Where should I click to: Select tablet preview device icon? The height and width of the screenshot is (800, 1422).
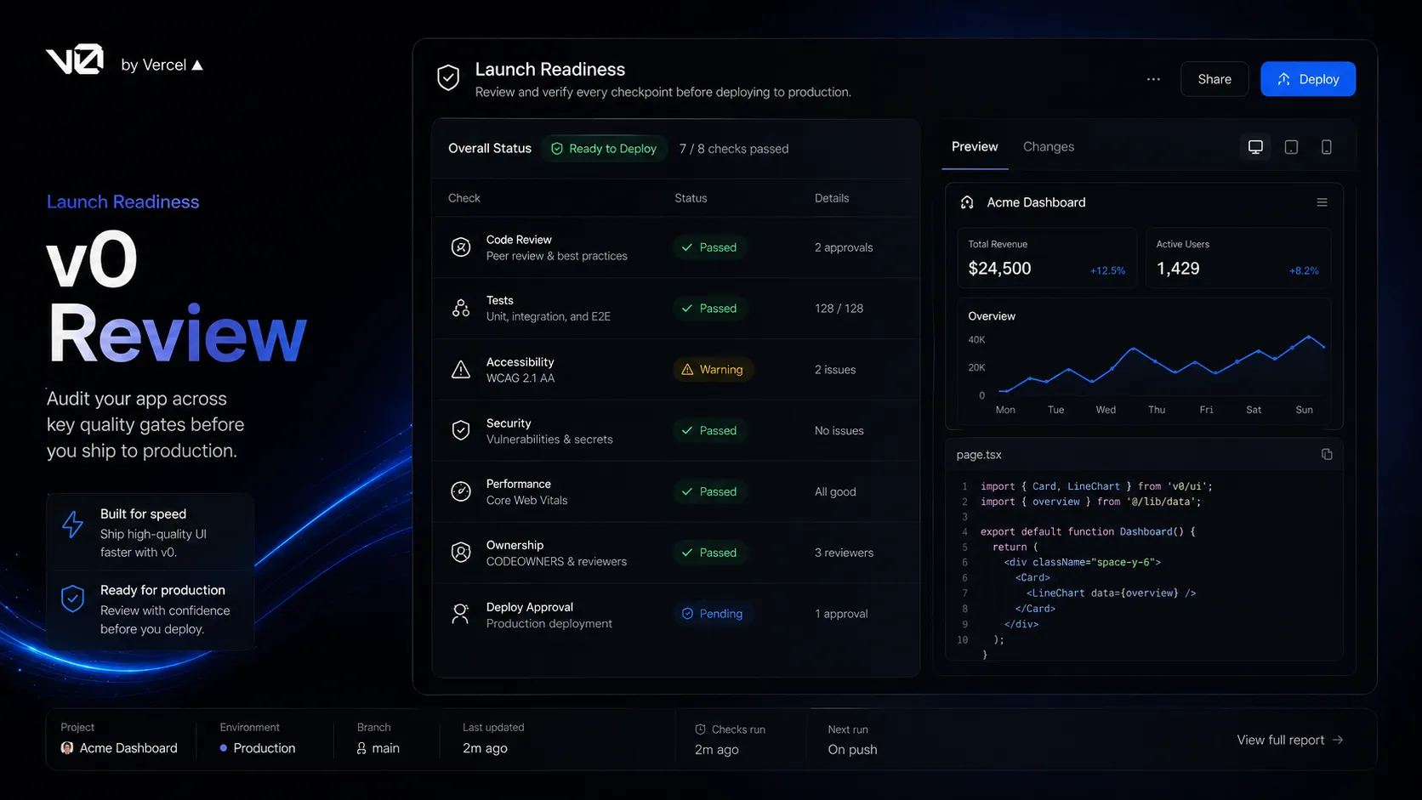coord(1291,147)
